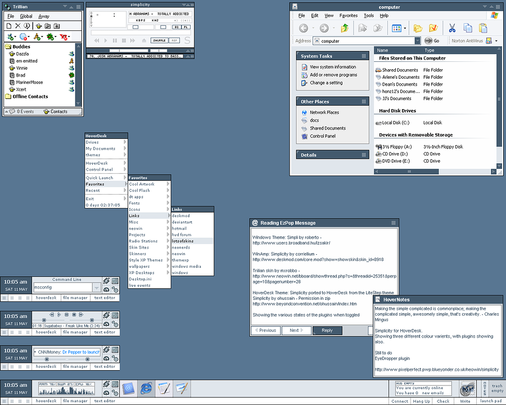Click the new message icon in Trillian
Screen dimensions: 506x405
9,26
